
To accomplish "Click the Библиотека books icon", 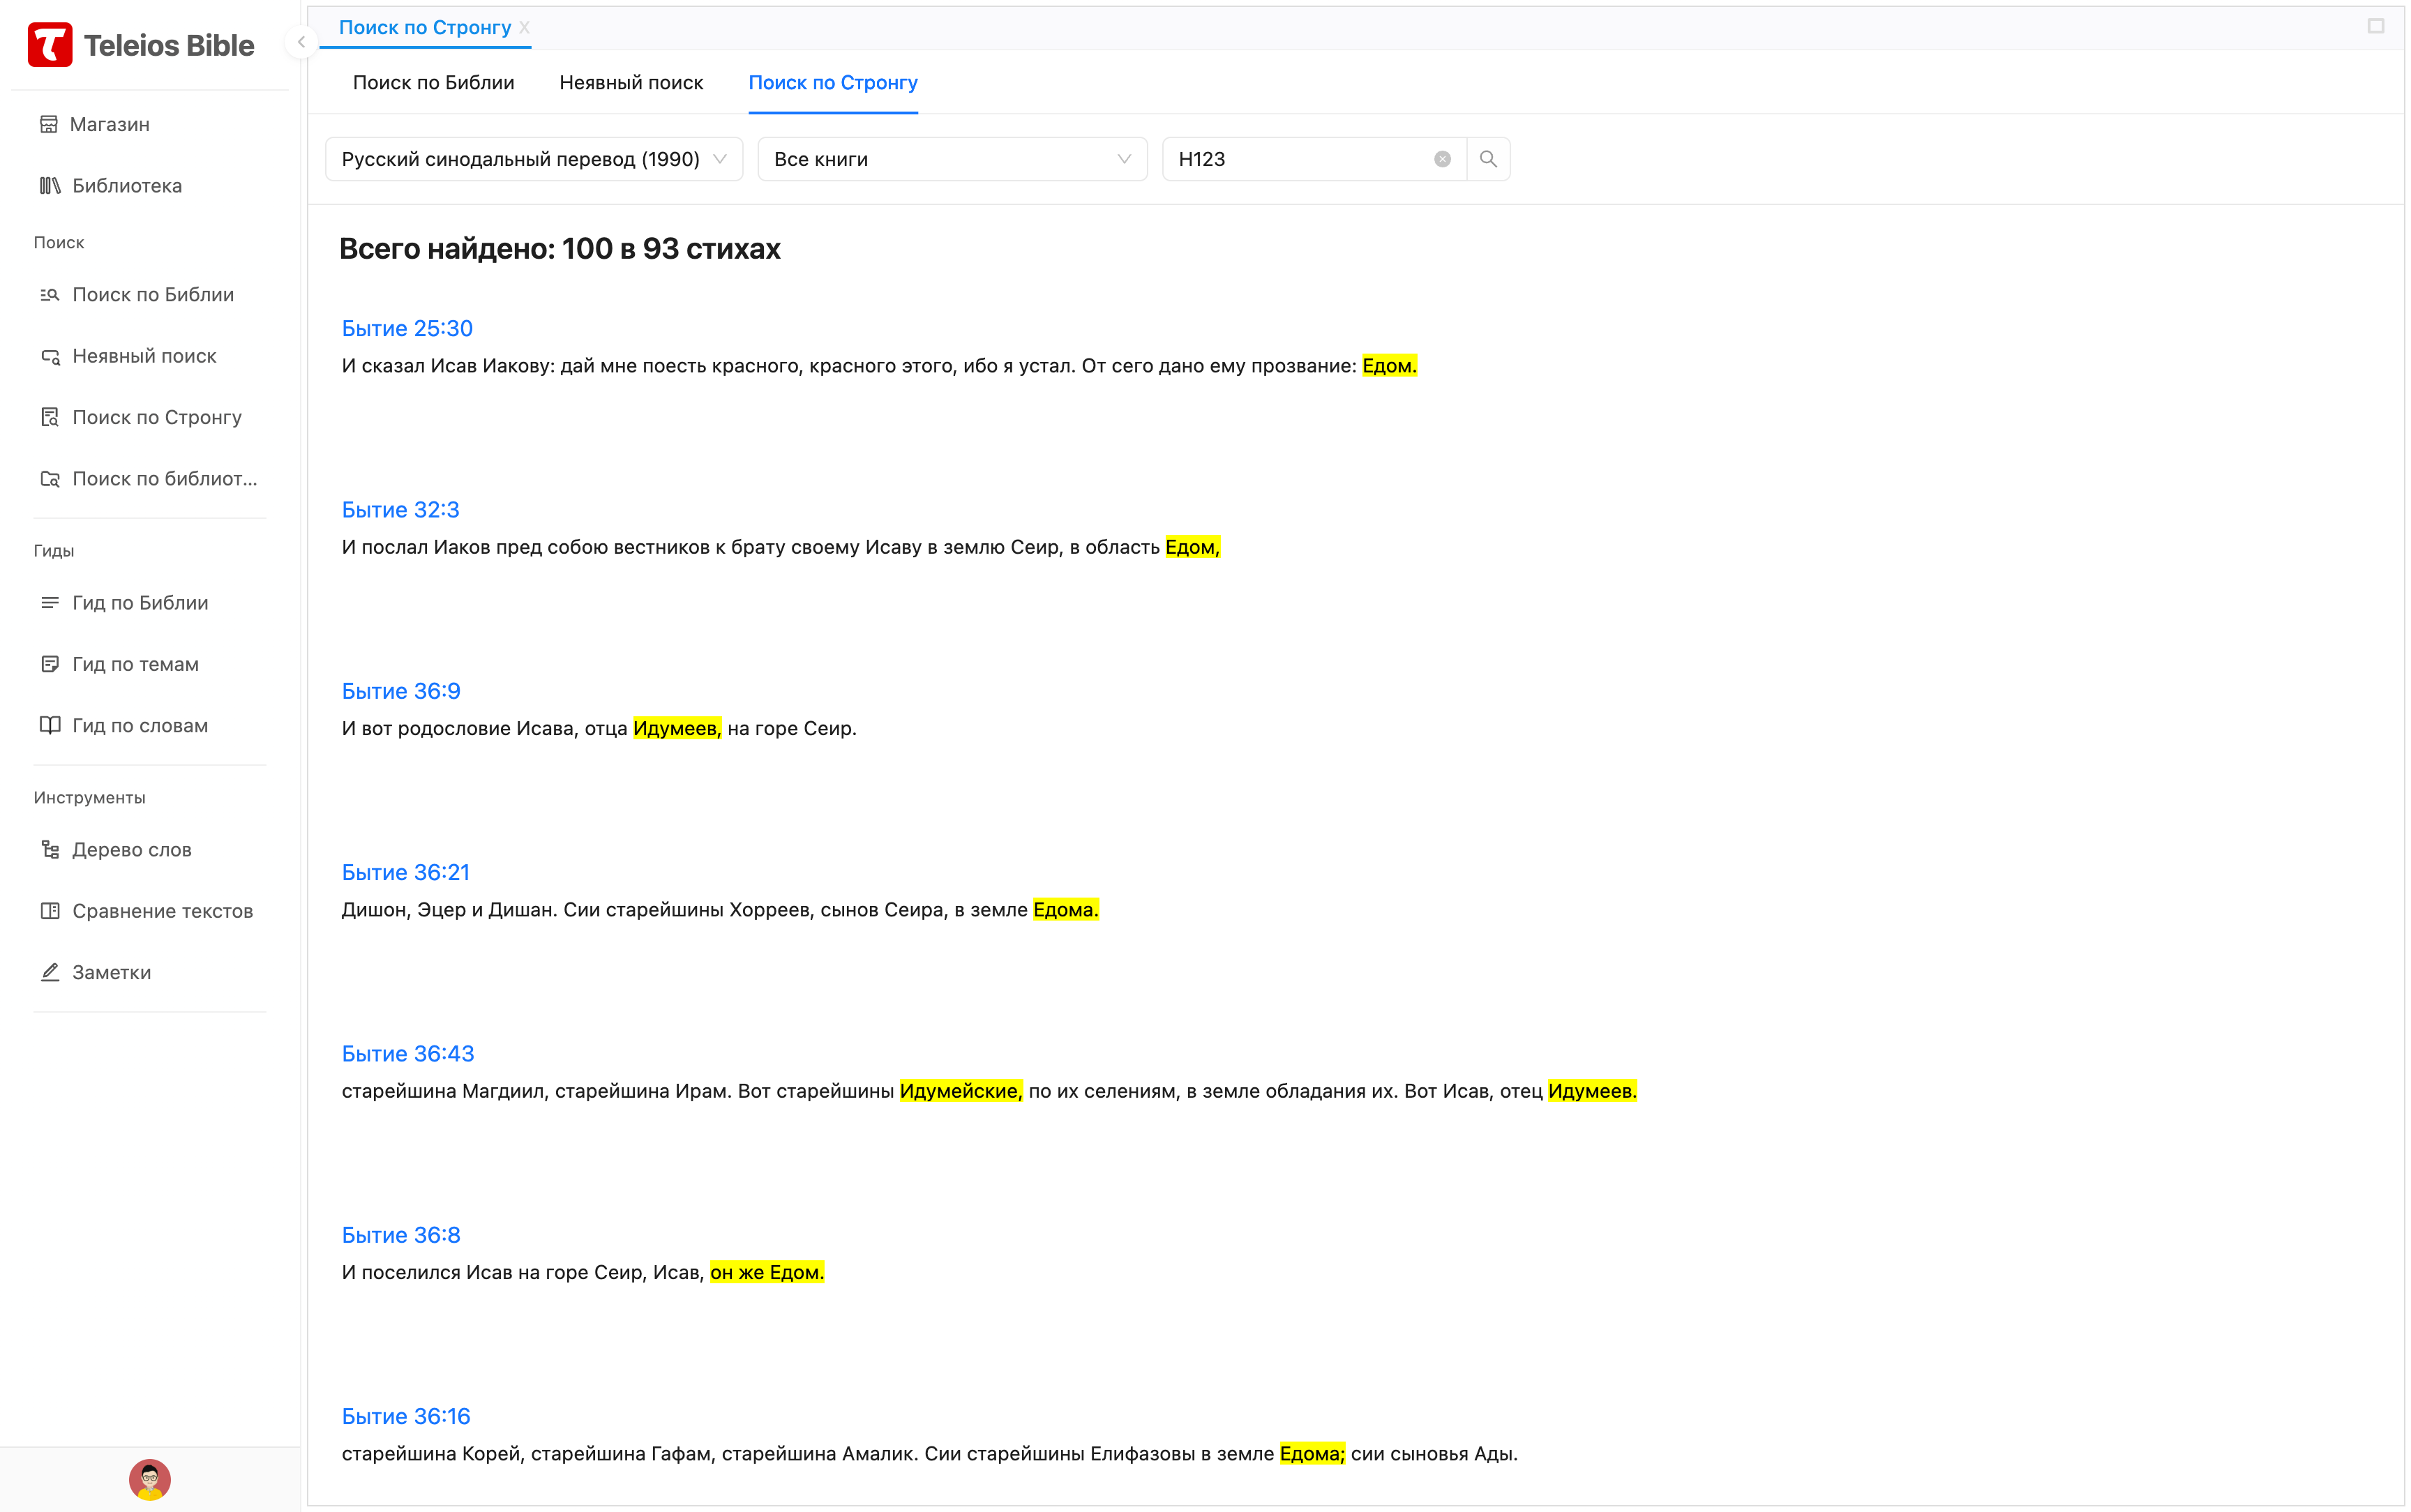I will (49, 186).
